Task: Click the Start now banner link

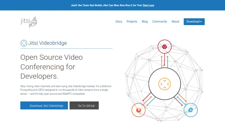Action: [x=148, y=5]
